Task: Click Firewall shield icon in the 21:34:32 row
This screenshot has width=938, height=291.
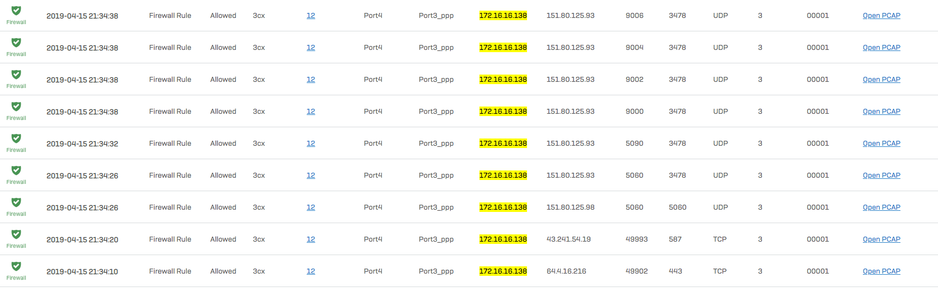Action: tap(16, 138)
